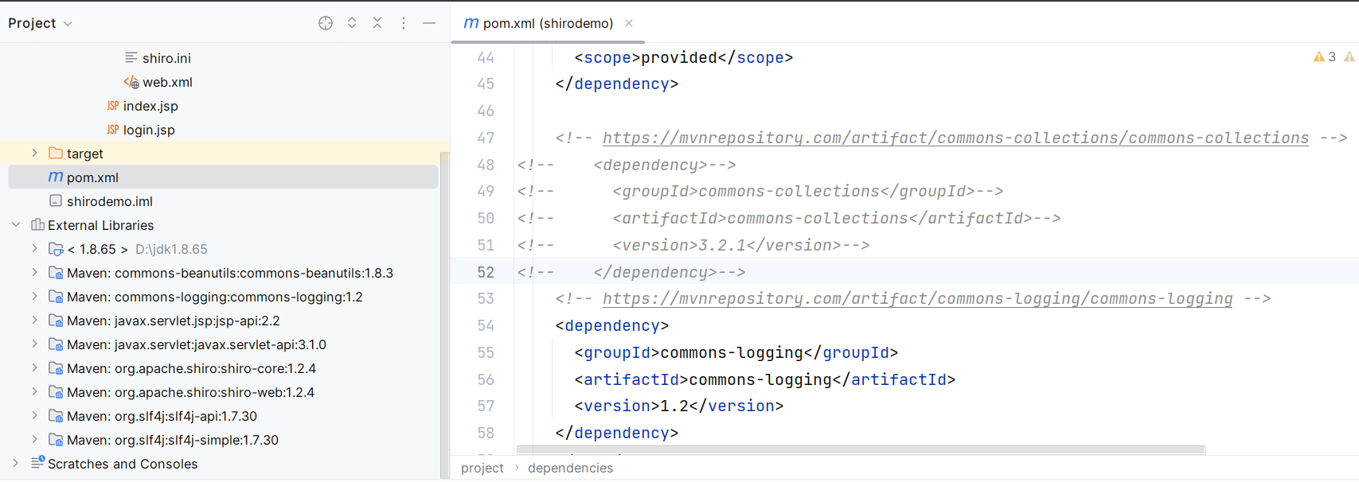Hide the Project tool window
The image size is (1359, 482).
click(x=429, y=23)
